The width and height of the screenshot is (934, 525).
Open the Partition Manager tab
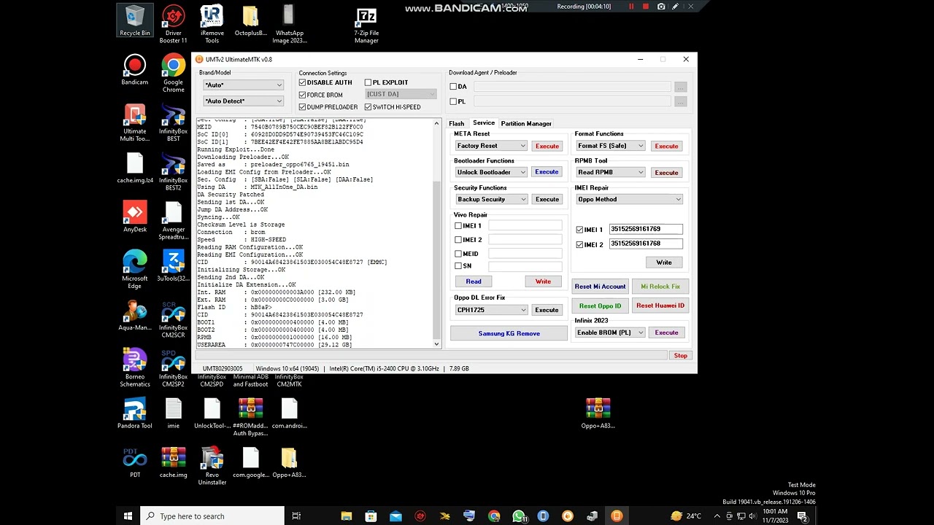525,123
